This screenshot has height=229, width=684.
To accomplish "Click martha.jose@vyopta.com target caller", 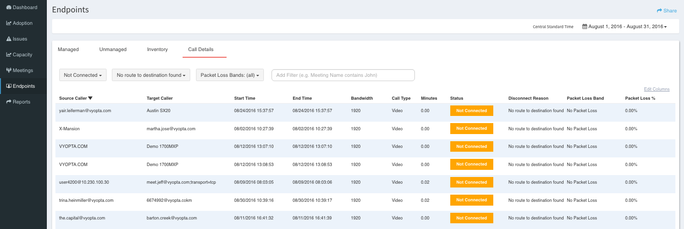I will 171,129.
